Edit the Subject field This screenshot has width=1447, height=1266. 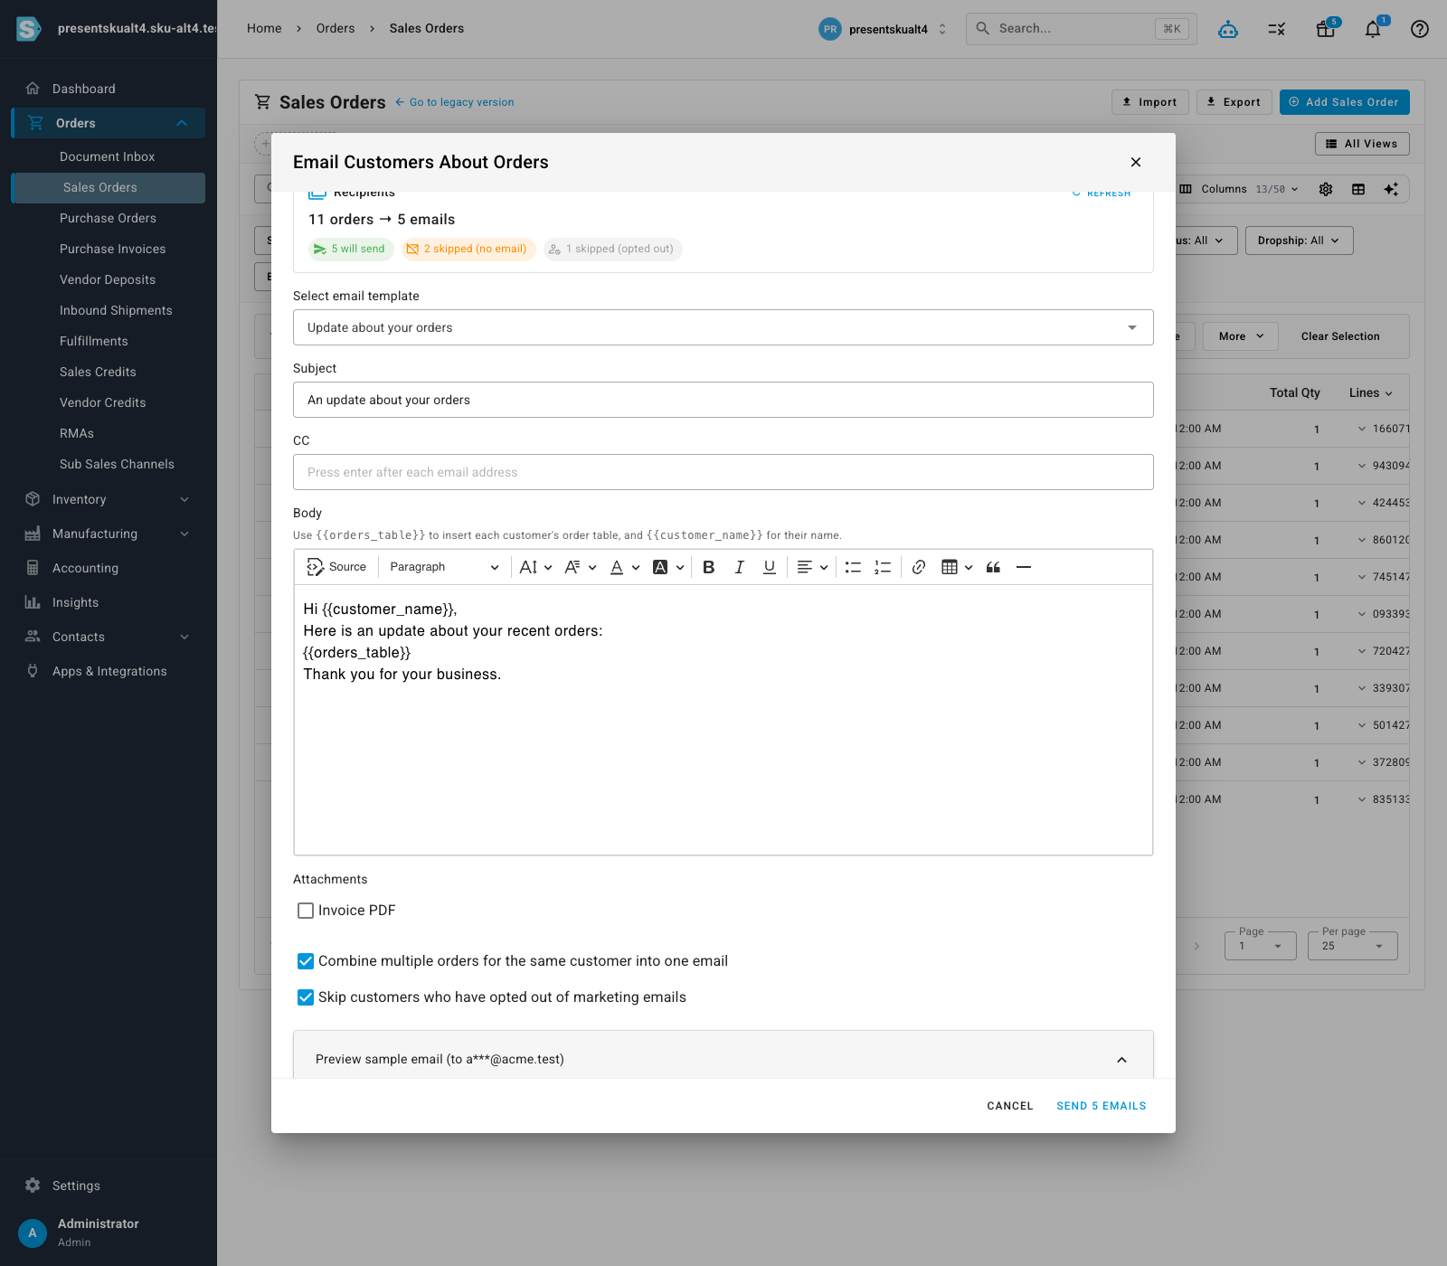pos(723,400)
